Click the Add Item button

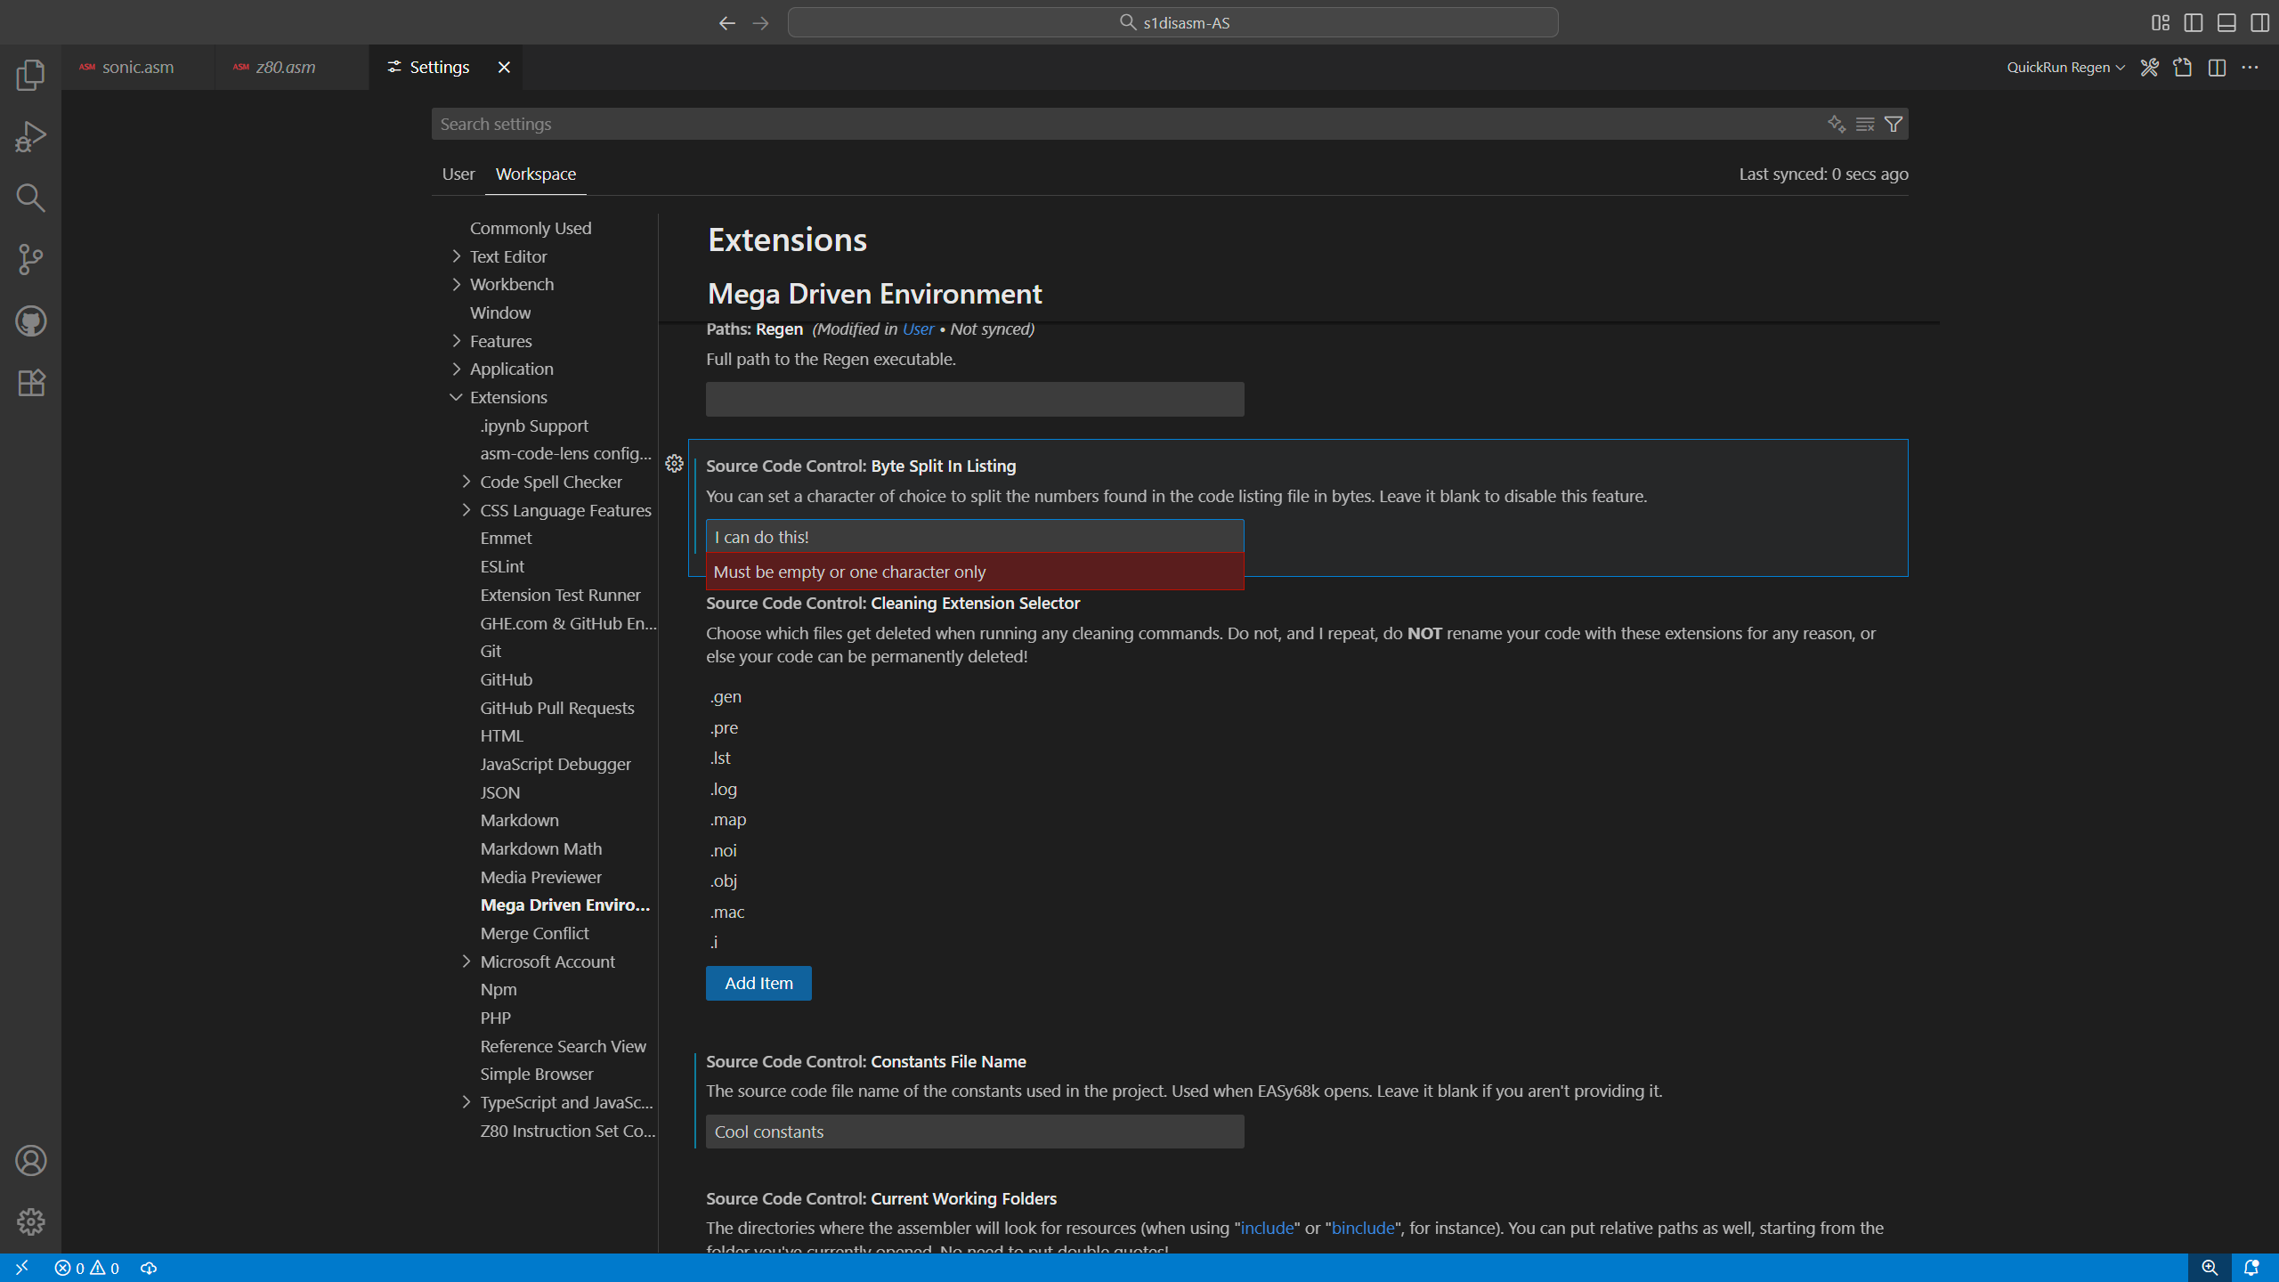[758, 983]
